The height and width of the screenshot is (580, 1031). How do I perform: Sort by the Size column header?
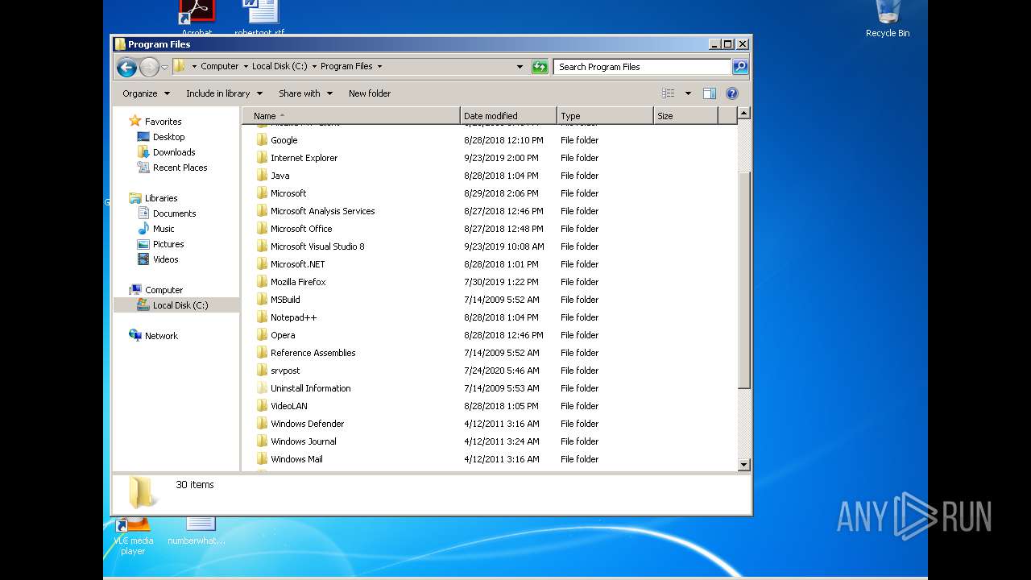pyautogui.click(x=685, y=116)
